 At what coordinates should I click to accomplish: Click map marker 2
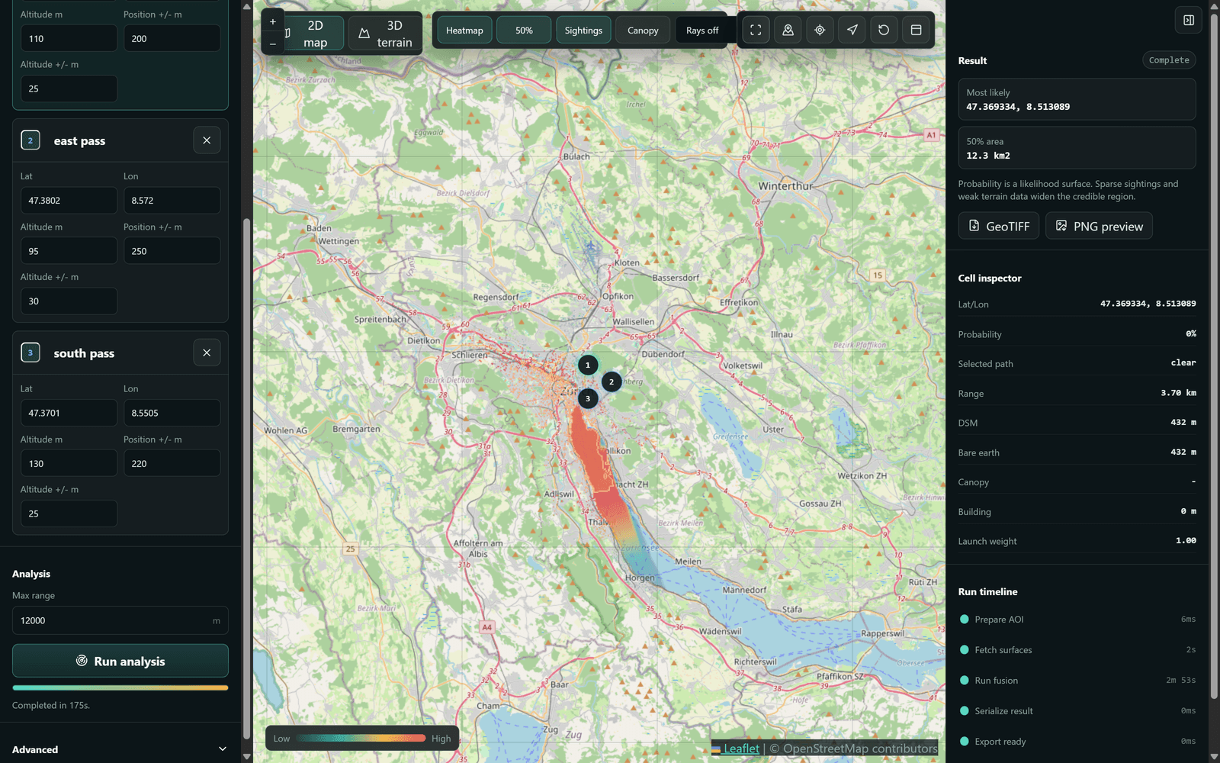tap(612, 381)
